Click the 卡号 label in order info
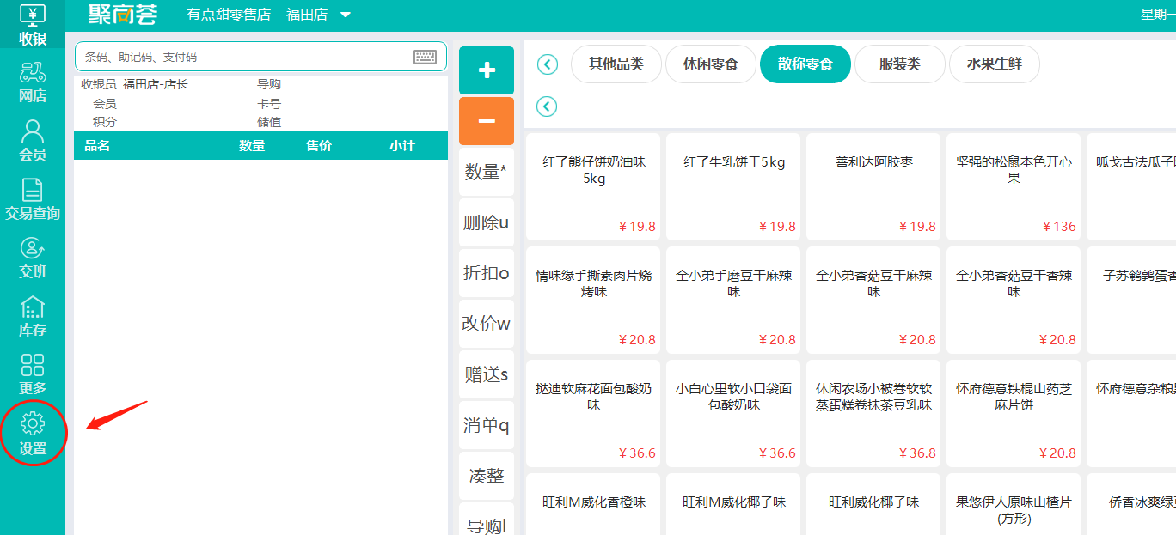 tap(269, 103)
